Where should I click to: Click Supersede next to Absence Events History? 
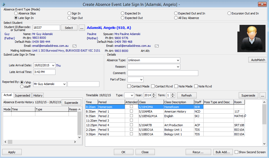(x=71, y=103)
